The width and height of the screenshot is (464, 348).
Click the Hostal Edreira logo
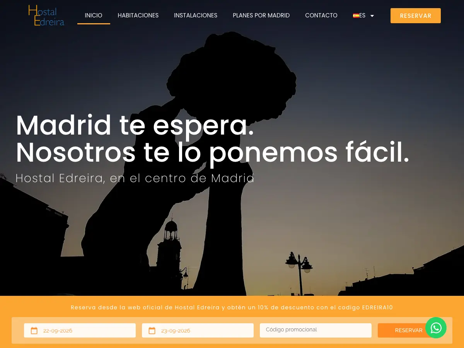coord(46,15)
